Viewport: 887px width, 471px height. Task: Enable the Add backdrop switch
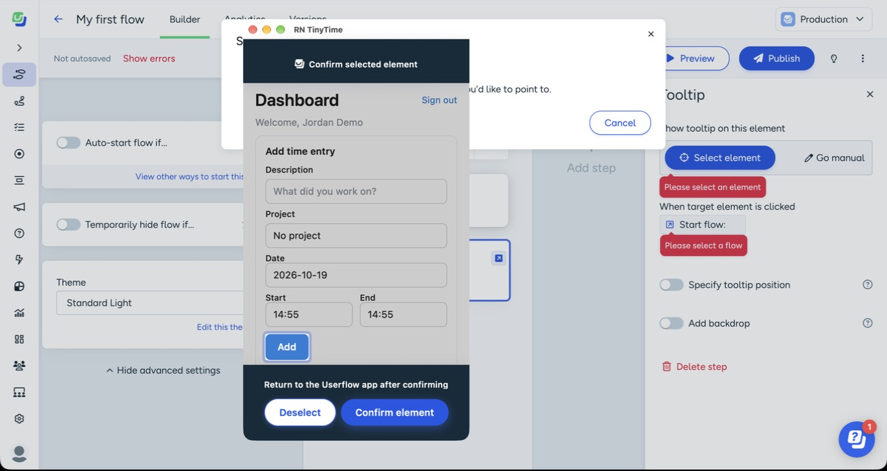[672, 323]
